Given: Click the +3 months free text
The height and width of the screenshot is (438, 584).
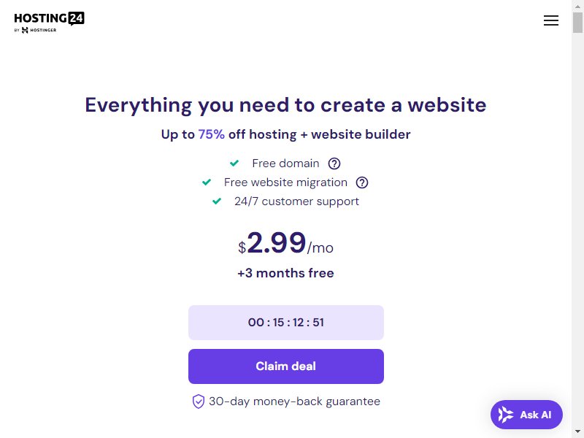Looking at the screenshot, I should coord(285,273).
